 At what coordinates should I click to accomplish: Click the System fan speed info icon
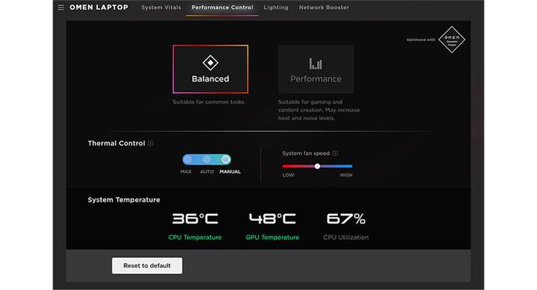pos(336,154)
